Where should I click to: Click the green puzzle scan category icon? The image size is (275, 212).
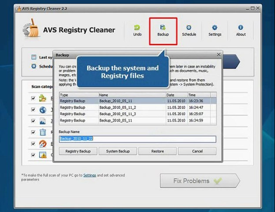[43, 98]
